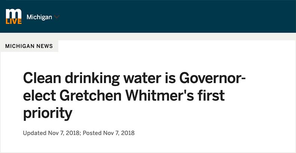Screen dimensions: 296x153
Task: Click the orange LIVE part of logo
Action: click(13, 21)
